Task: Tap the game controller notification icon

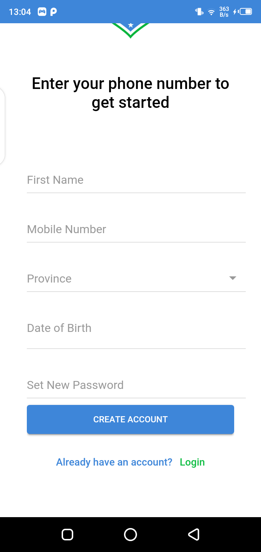Action: pyautogui.click(x=42, y=12)
